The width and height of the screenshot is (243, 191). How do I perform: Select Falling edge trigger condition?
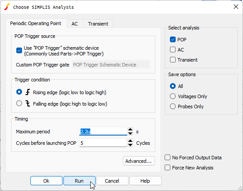(x=19, y=103)
